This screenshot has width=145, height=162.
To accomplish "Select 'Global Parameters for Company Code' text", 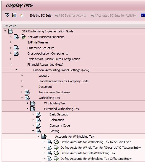I will pos(63,81).
